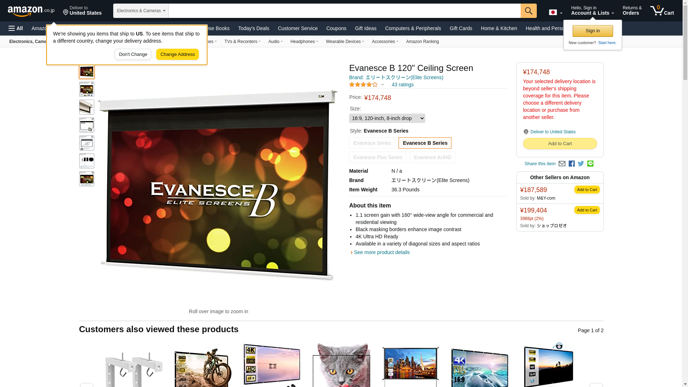Open the All hamburger menu
The image size is (688, 387).
tap(16, 28)
